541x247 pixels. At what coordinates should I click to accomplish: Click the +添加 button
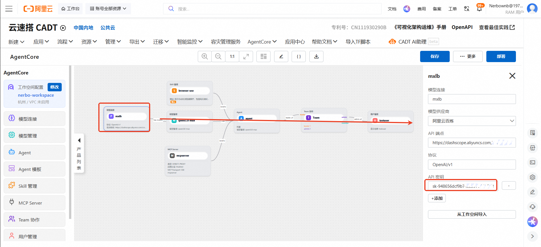coord(437,198)
